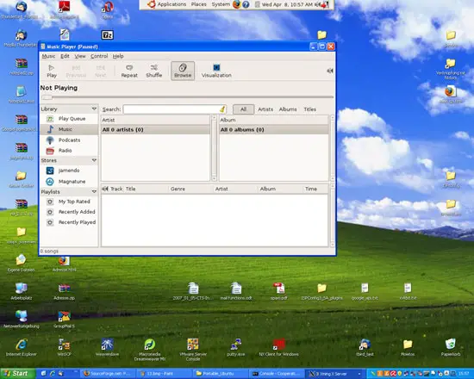This screenshot has height=379, width=474.
Task: Open the Visualization view
Action: pyautogui.click(x=216, y=71)
